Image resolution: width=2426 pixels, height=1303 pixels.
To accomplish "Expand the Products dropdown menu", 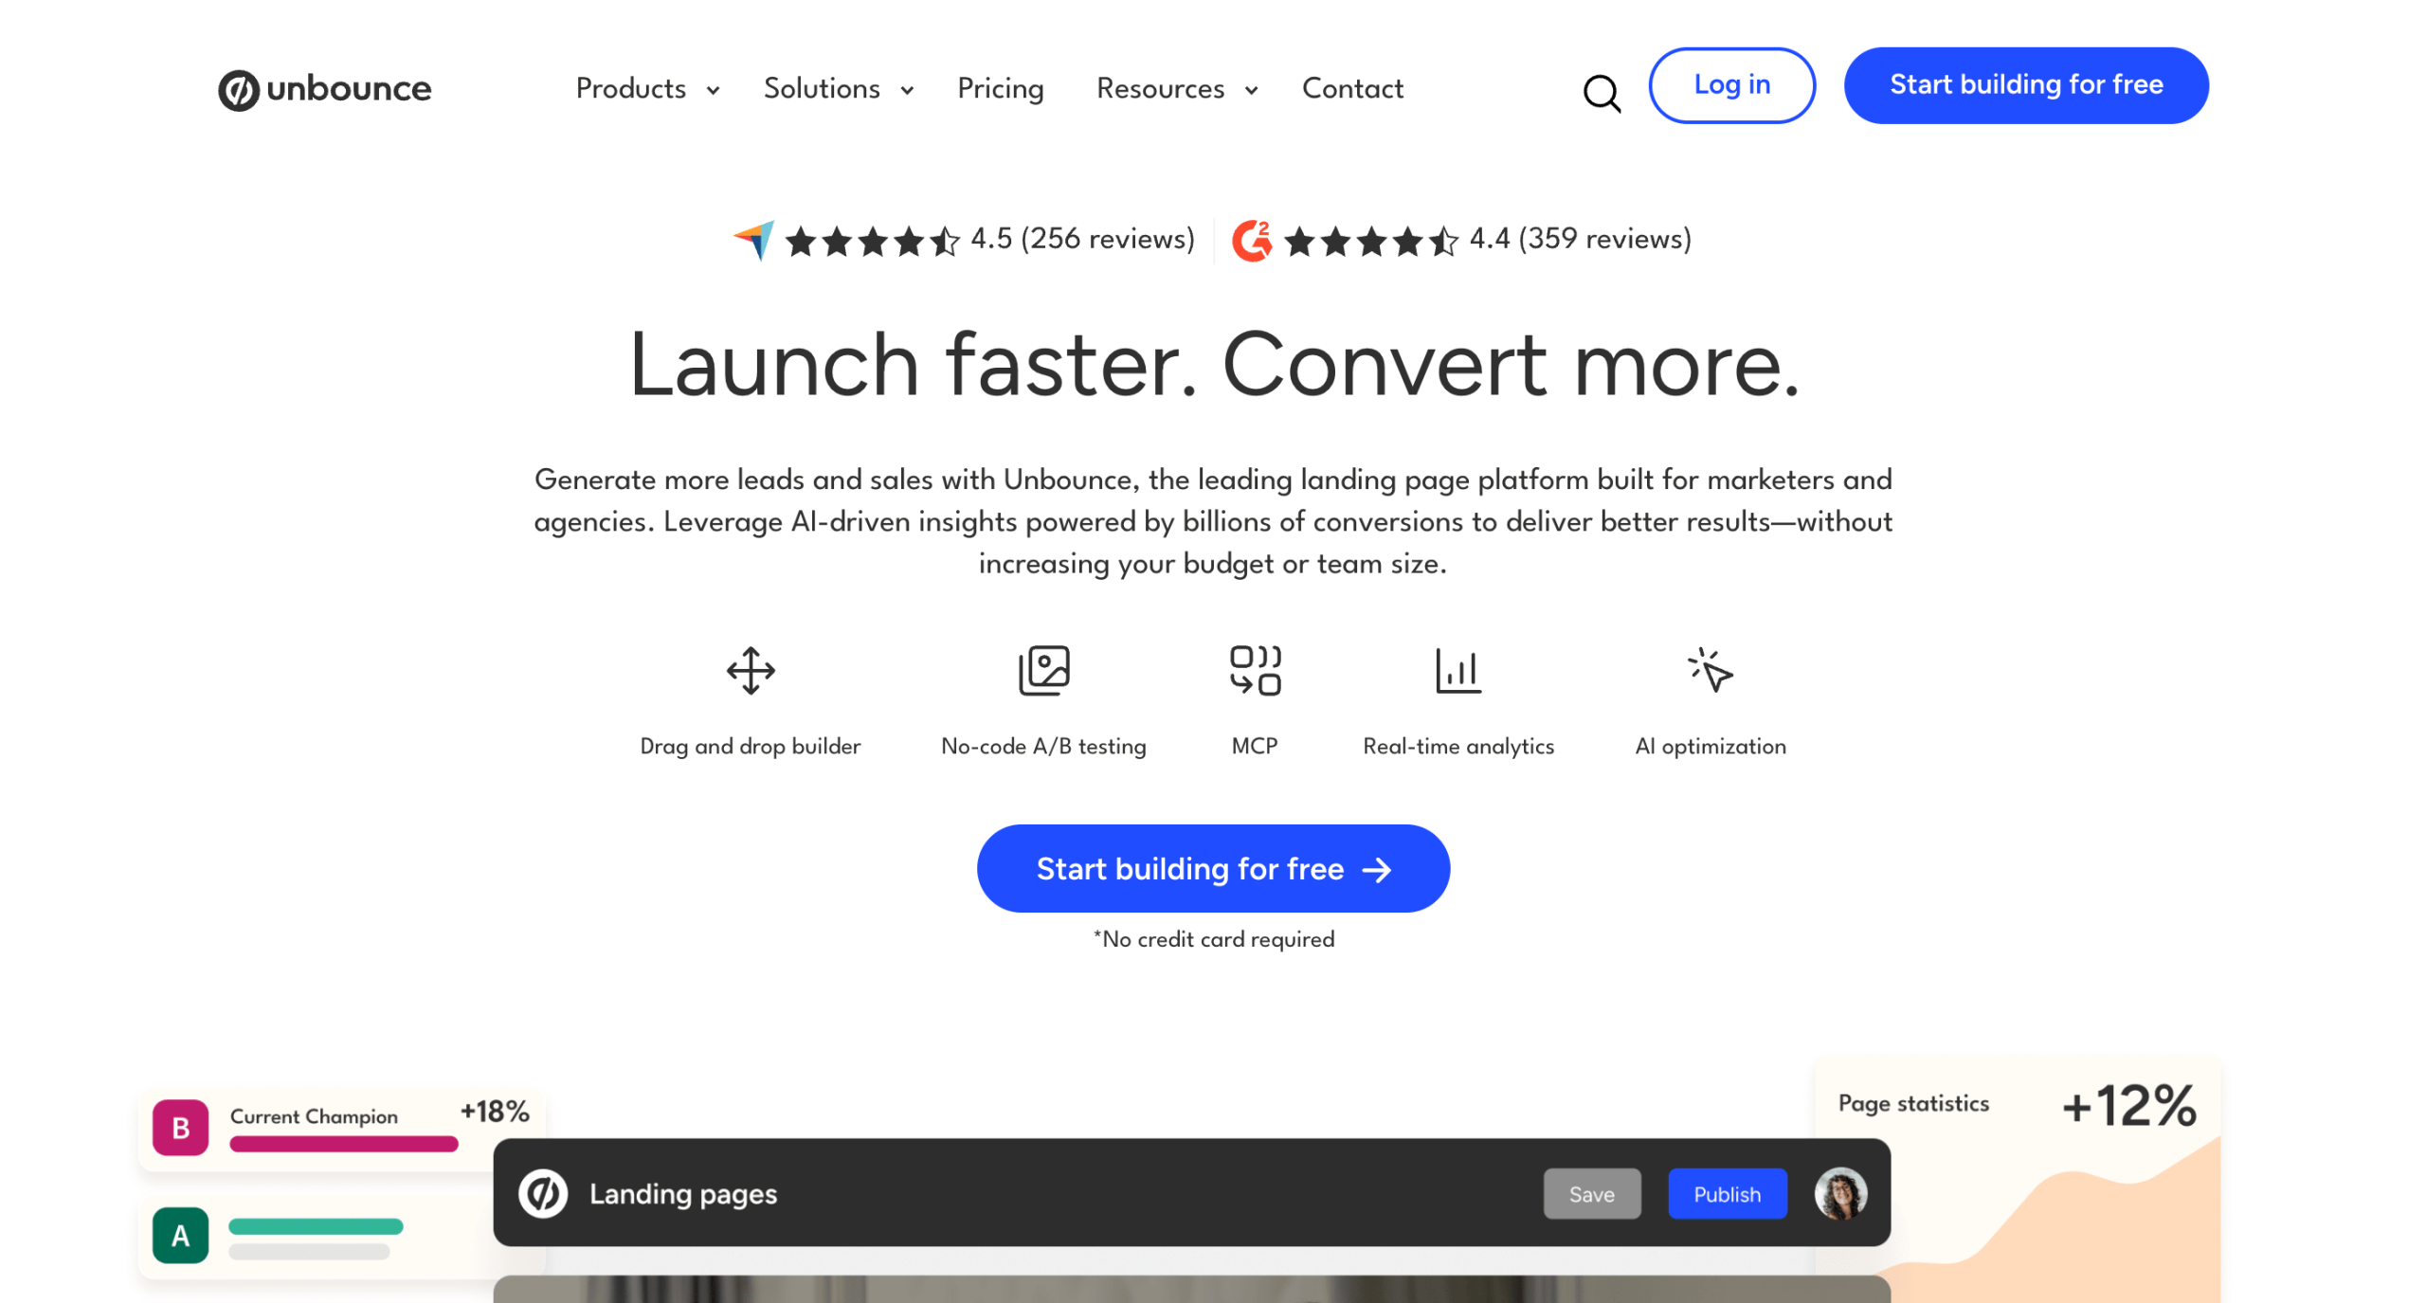I will (x=647, y=88).
